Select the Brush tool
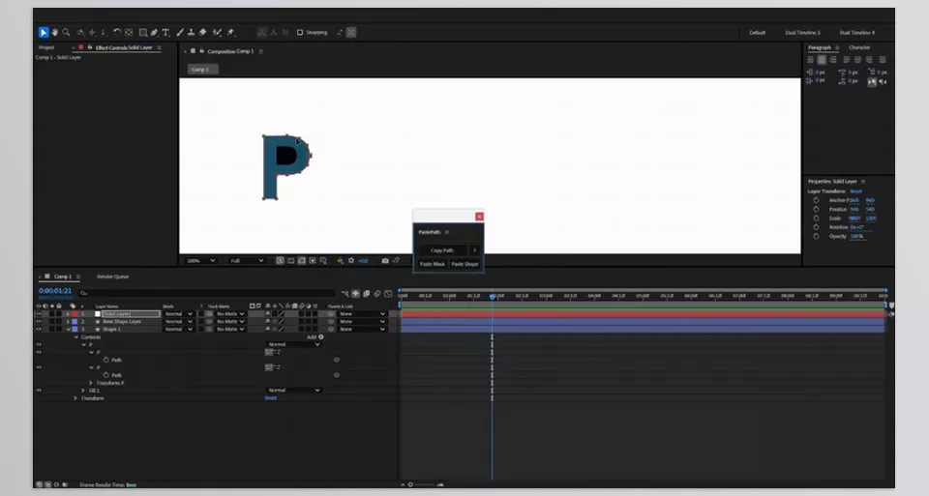This screenshot has height=496, width=929. point(180,33)
